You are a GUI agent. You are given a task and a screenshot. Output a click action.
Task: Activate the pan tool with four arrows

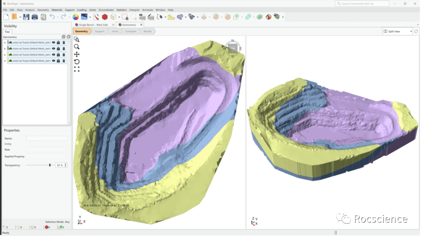point(77,54)
